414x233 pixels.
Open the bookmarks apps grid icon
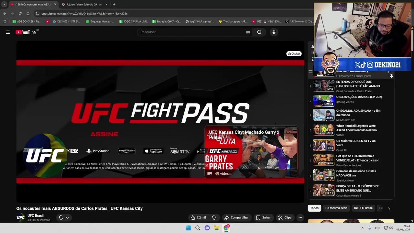[x=4, y=22]
